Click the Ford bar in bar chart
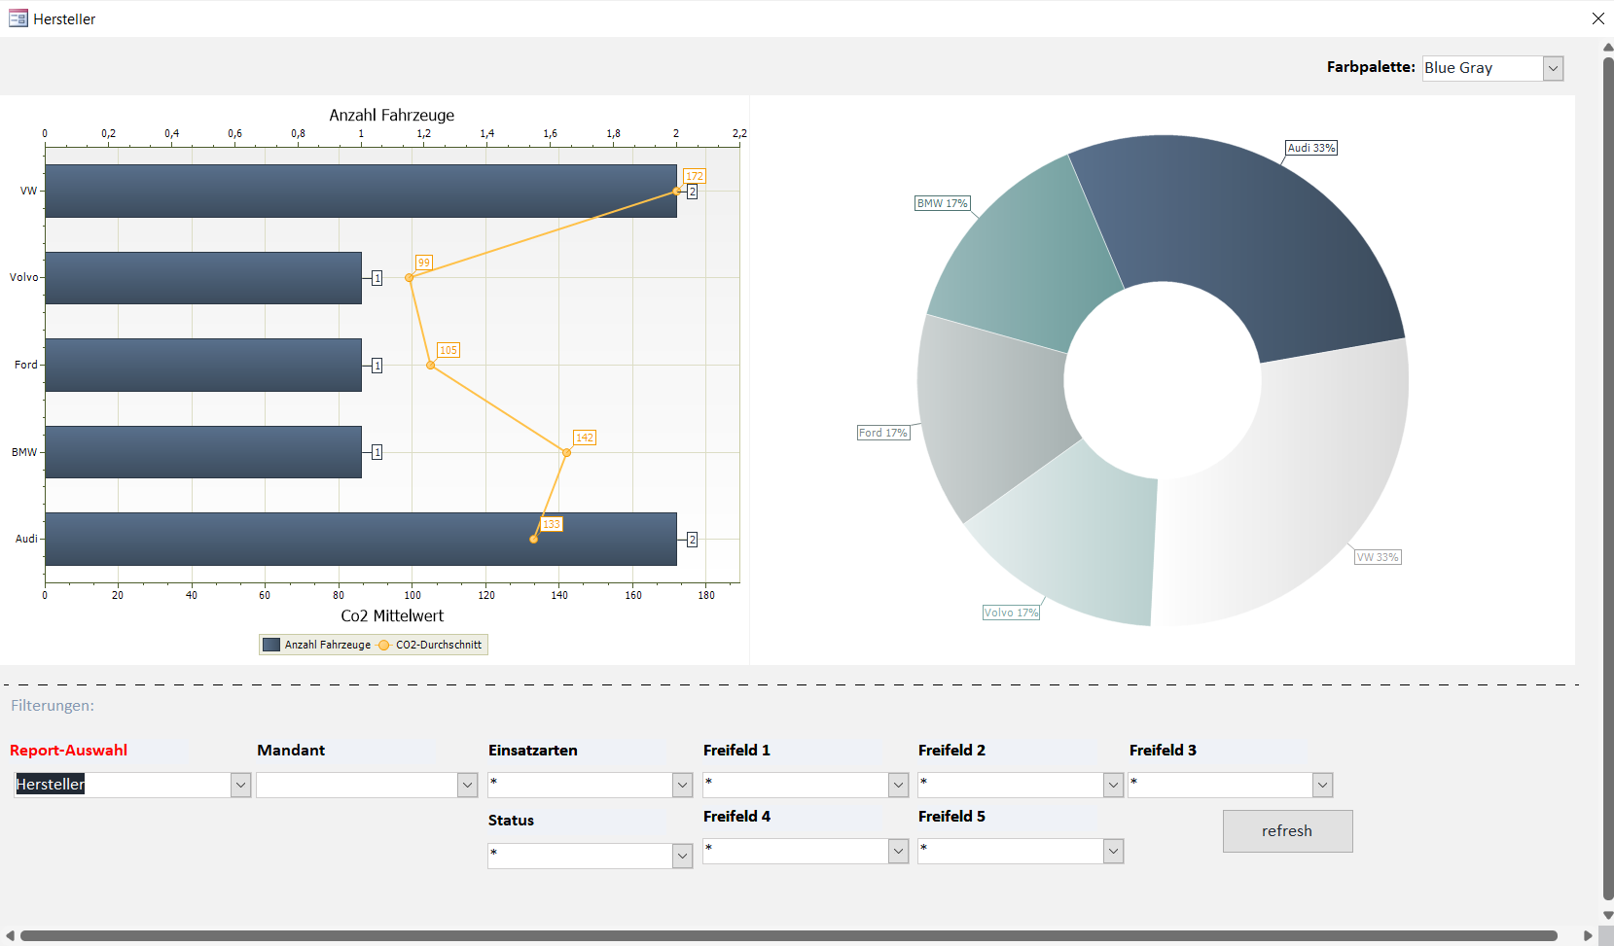Viewport: 1614px width, 946px height. [x=203, y=365]
